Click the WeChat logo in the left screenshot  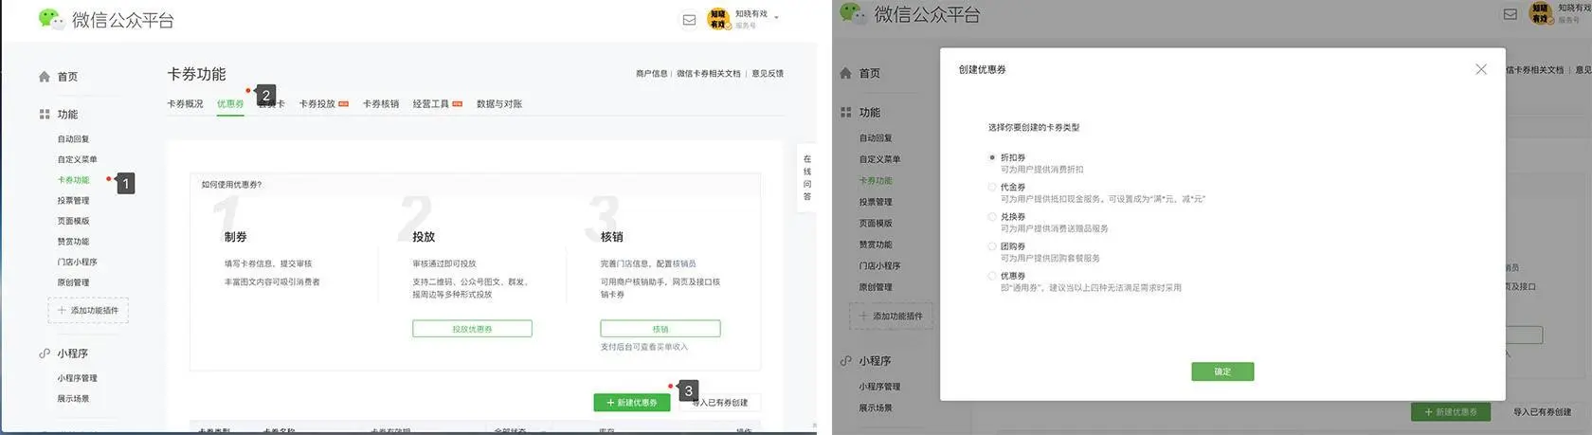click(49, 18)
